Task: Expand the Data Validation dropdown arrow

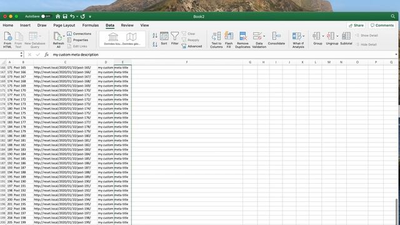Action: point(264,36)
